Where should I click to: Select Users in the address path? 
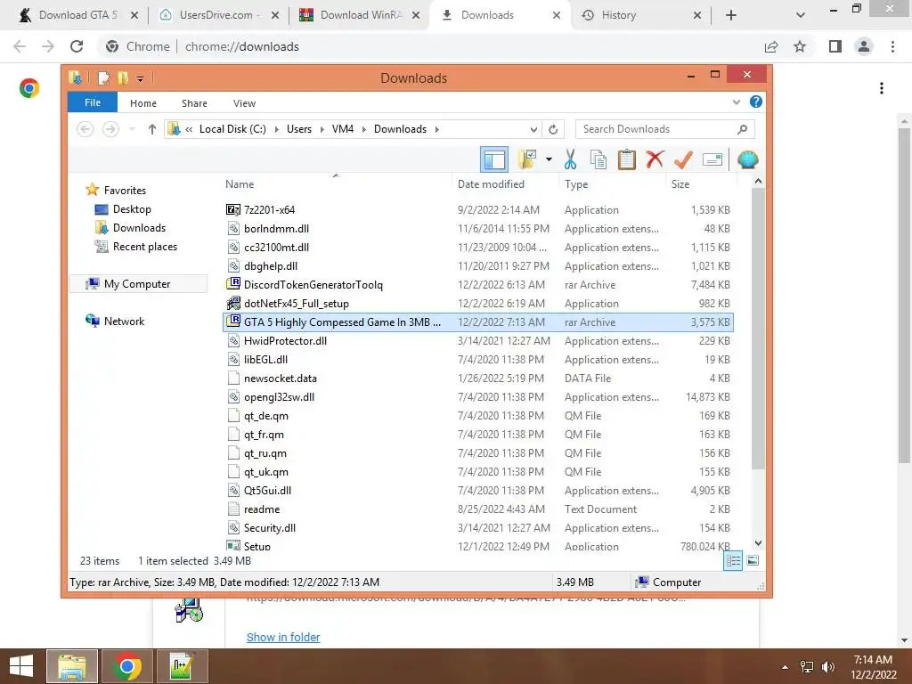pos(299,129)
